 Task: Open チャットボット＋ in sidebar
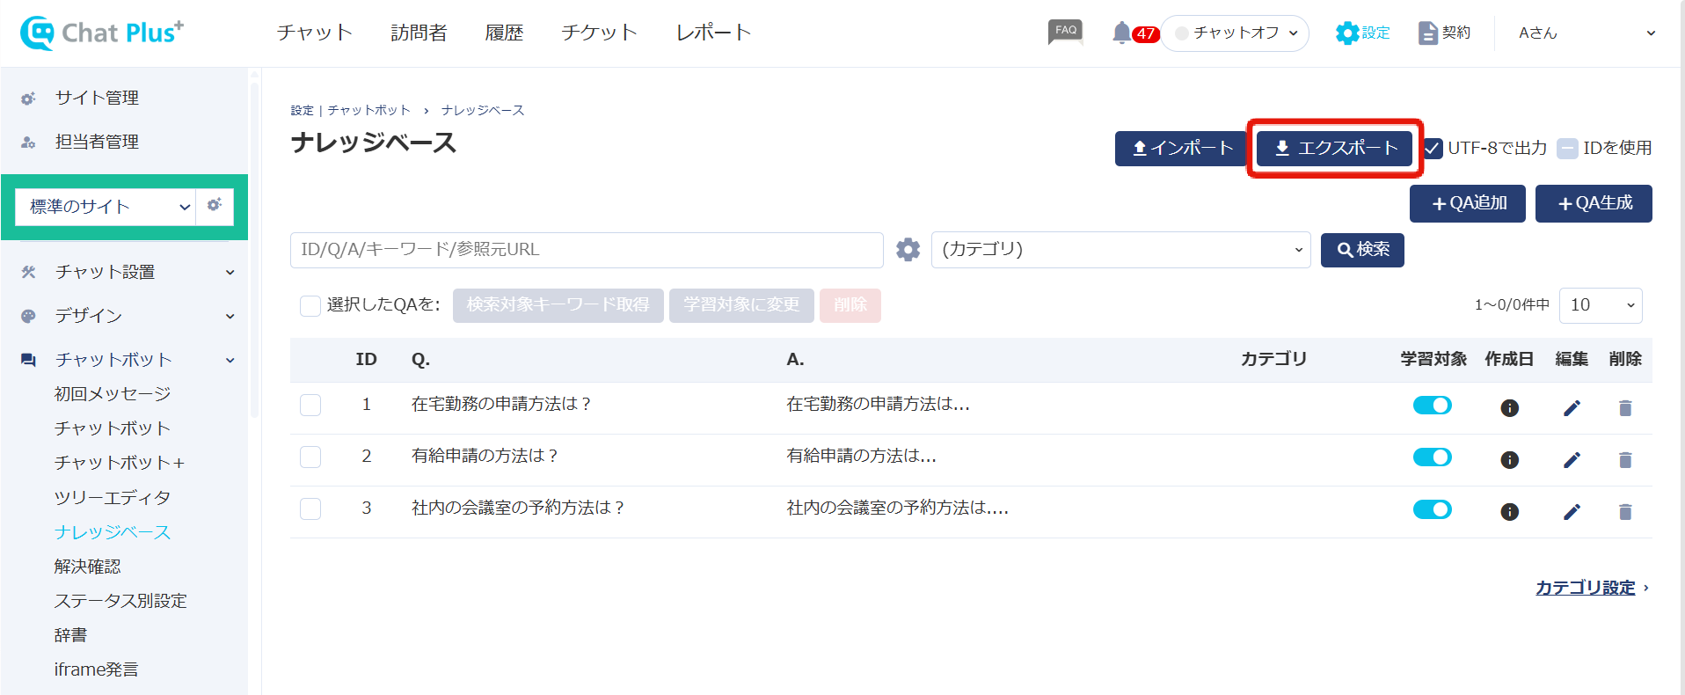[119, 463]
